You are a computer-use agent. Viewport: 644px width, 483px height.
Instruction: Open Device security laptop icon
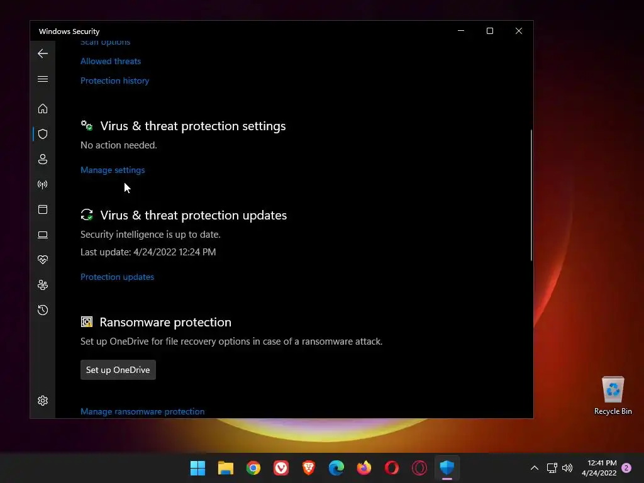click(x=43, y=235)
